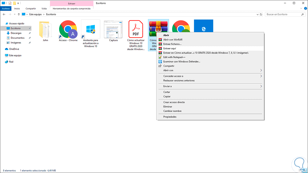Viewport: 308px width, 173px height.
Task: Go forward with the forward arrow
Action: point(10,14)
